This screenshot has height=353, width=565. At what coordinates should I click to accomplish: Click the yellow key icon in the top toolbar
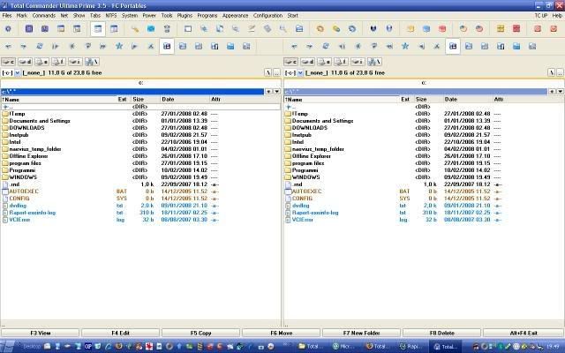(x=135, y=29)
